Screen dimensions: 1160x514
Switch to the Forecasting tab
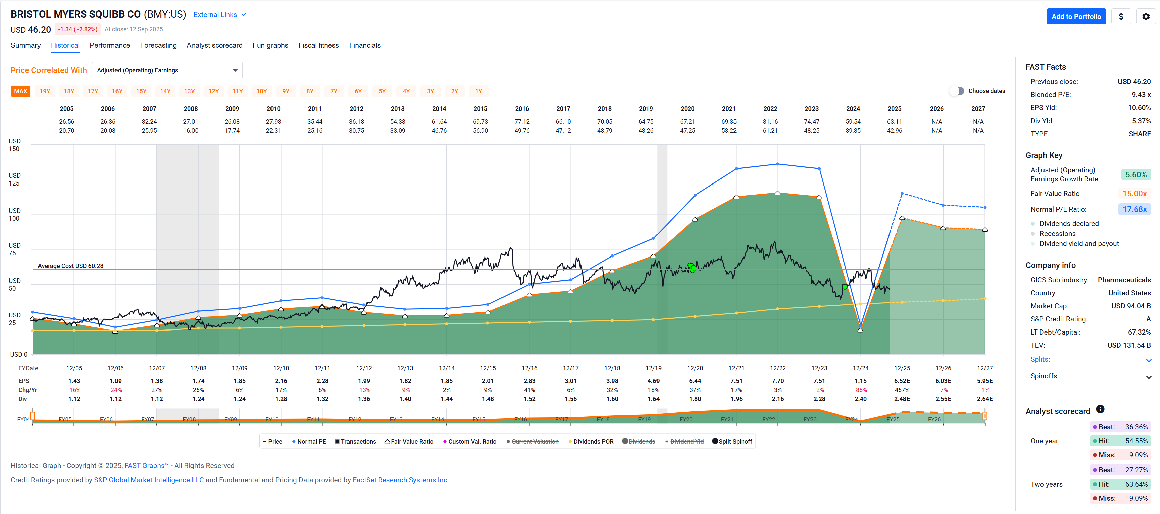click(x=158, y=45)
